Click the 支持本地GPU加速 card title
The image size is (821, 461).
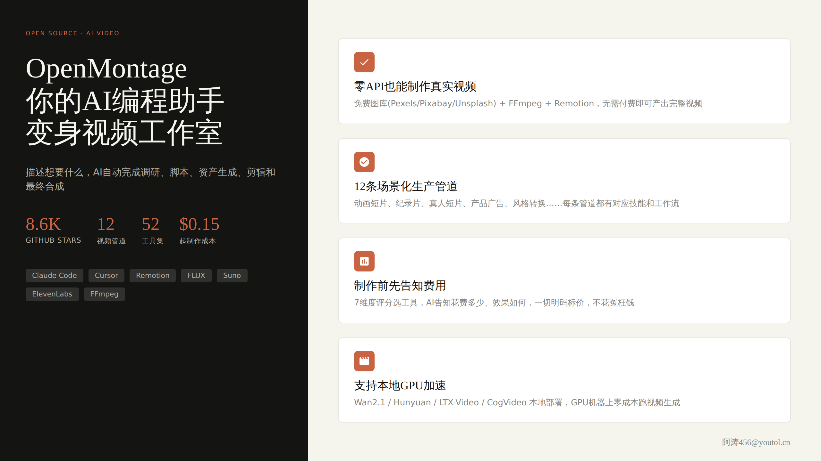coord(400,385)
